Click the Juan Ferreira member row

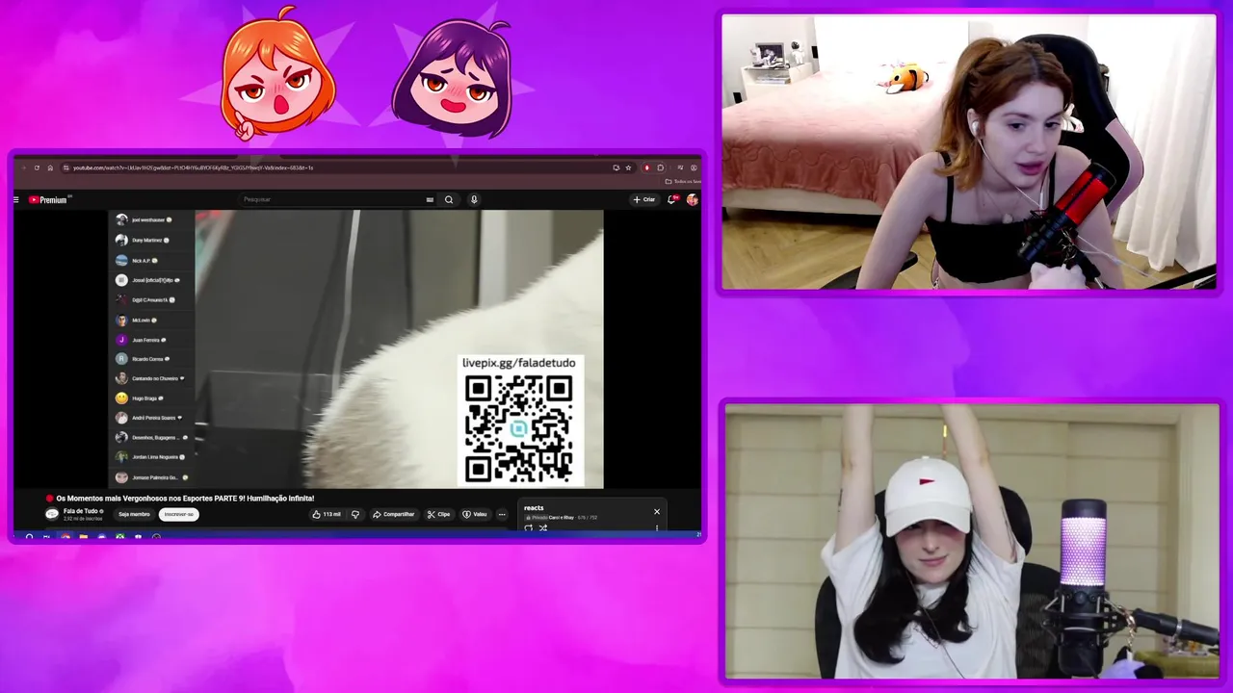[x=151, y=340]
